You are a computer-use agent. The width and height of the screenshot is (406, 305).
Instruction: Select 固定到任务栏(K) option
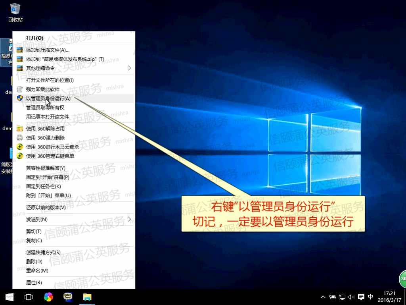44,186
